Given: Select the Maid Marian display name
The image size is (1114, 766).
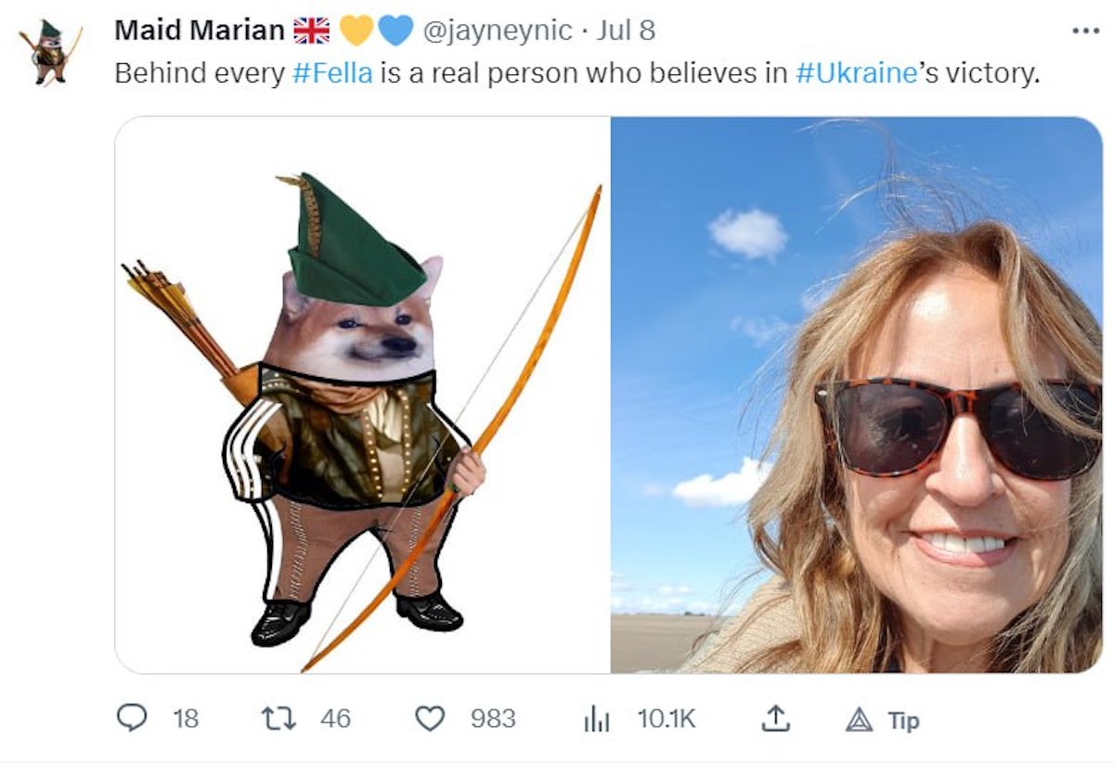Looking at the screenshot, I should 199,31.
